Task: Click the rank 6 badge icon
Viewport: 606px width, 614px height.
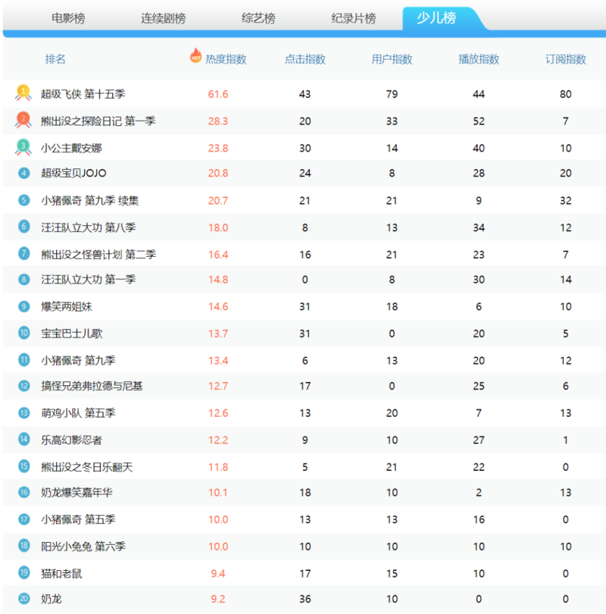Action: tap(24, 227)
